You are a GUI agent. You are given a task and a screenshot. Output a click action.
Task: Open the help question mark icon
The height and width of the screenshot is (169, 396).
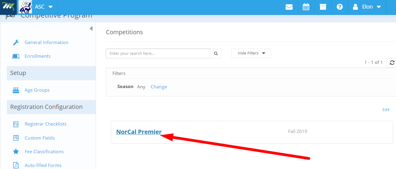[340, 7]
